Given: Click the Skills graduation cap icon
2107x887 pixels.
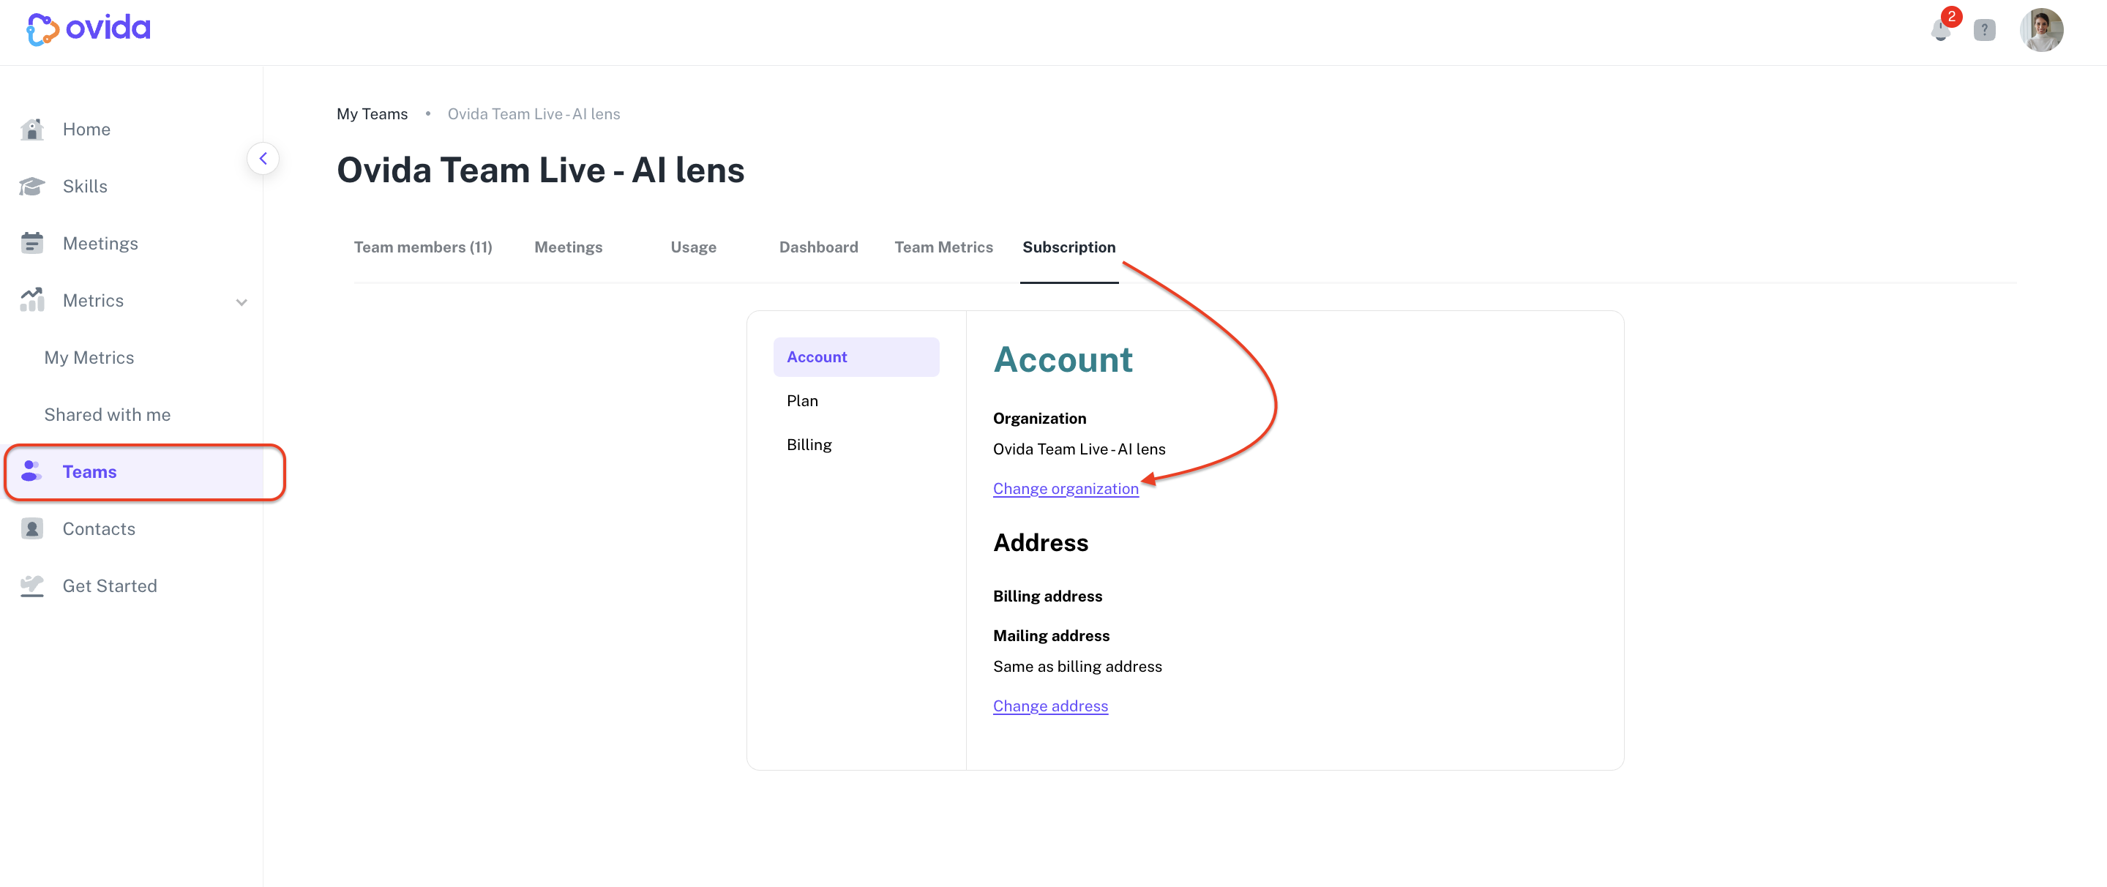Looking at the screenshot, I should pos(32,187).
